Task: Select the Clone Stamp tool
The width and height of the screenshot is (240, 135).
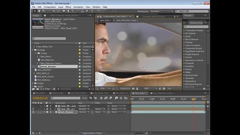Action: pyautogui.click(x=82, y=11)
